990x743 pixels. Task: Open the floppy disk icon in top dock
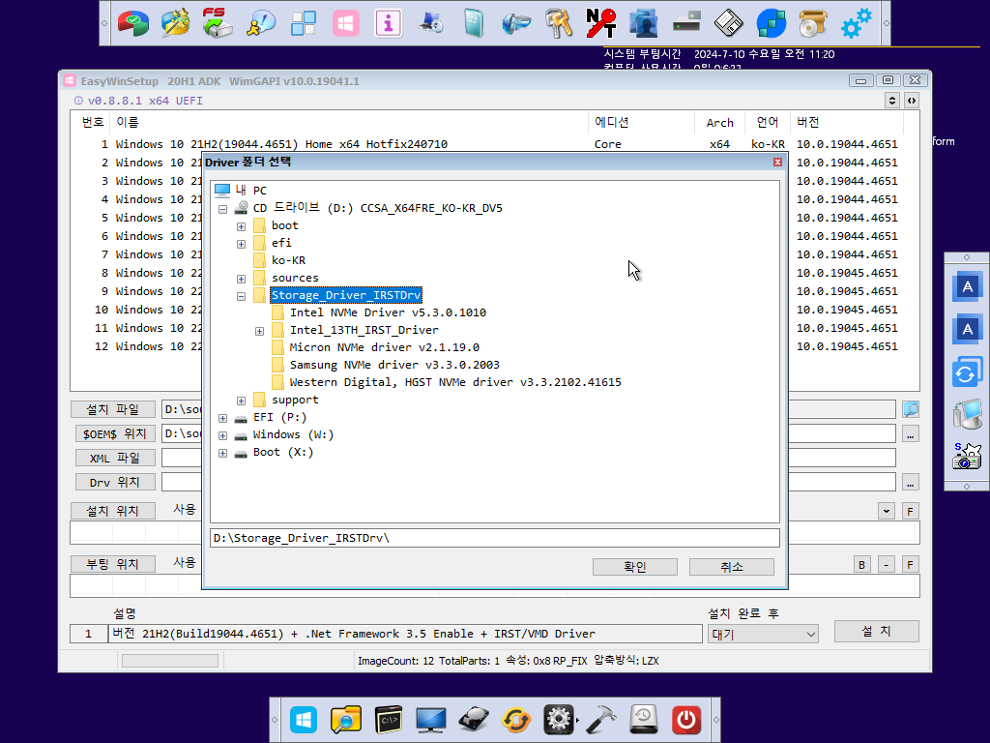[x=729, y=24]
